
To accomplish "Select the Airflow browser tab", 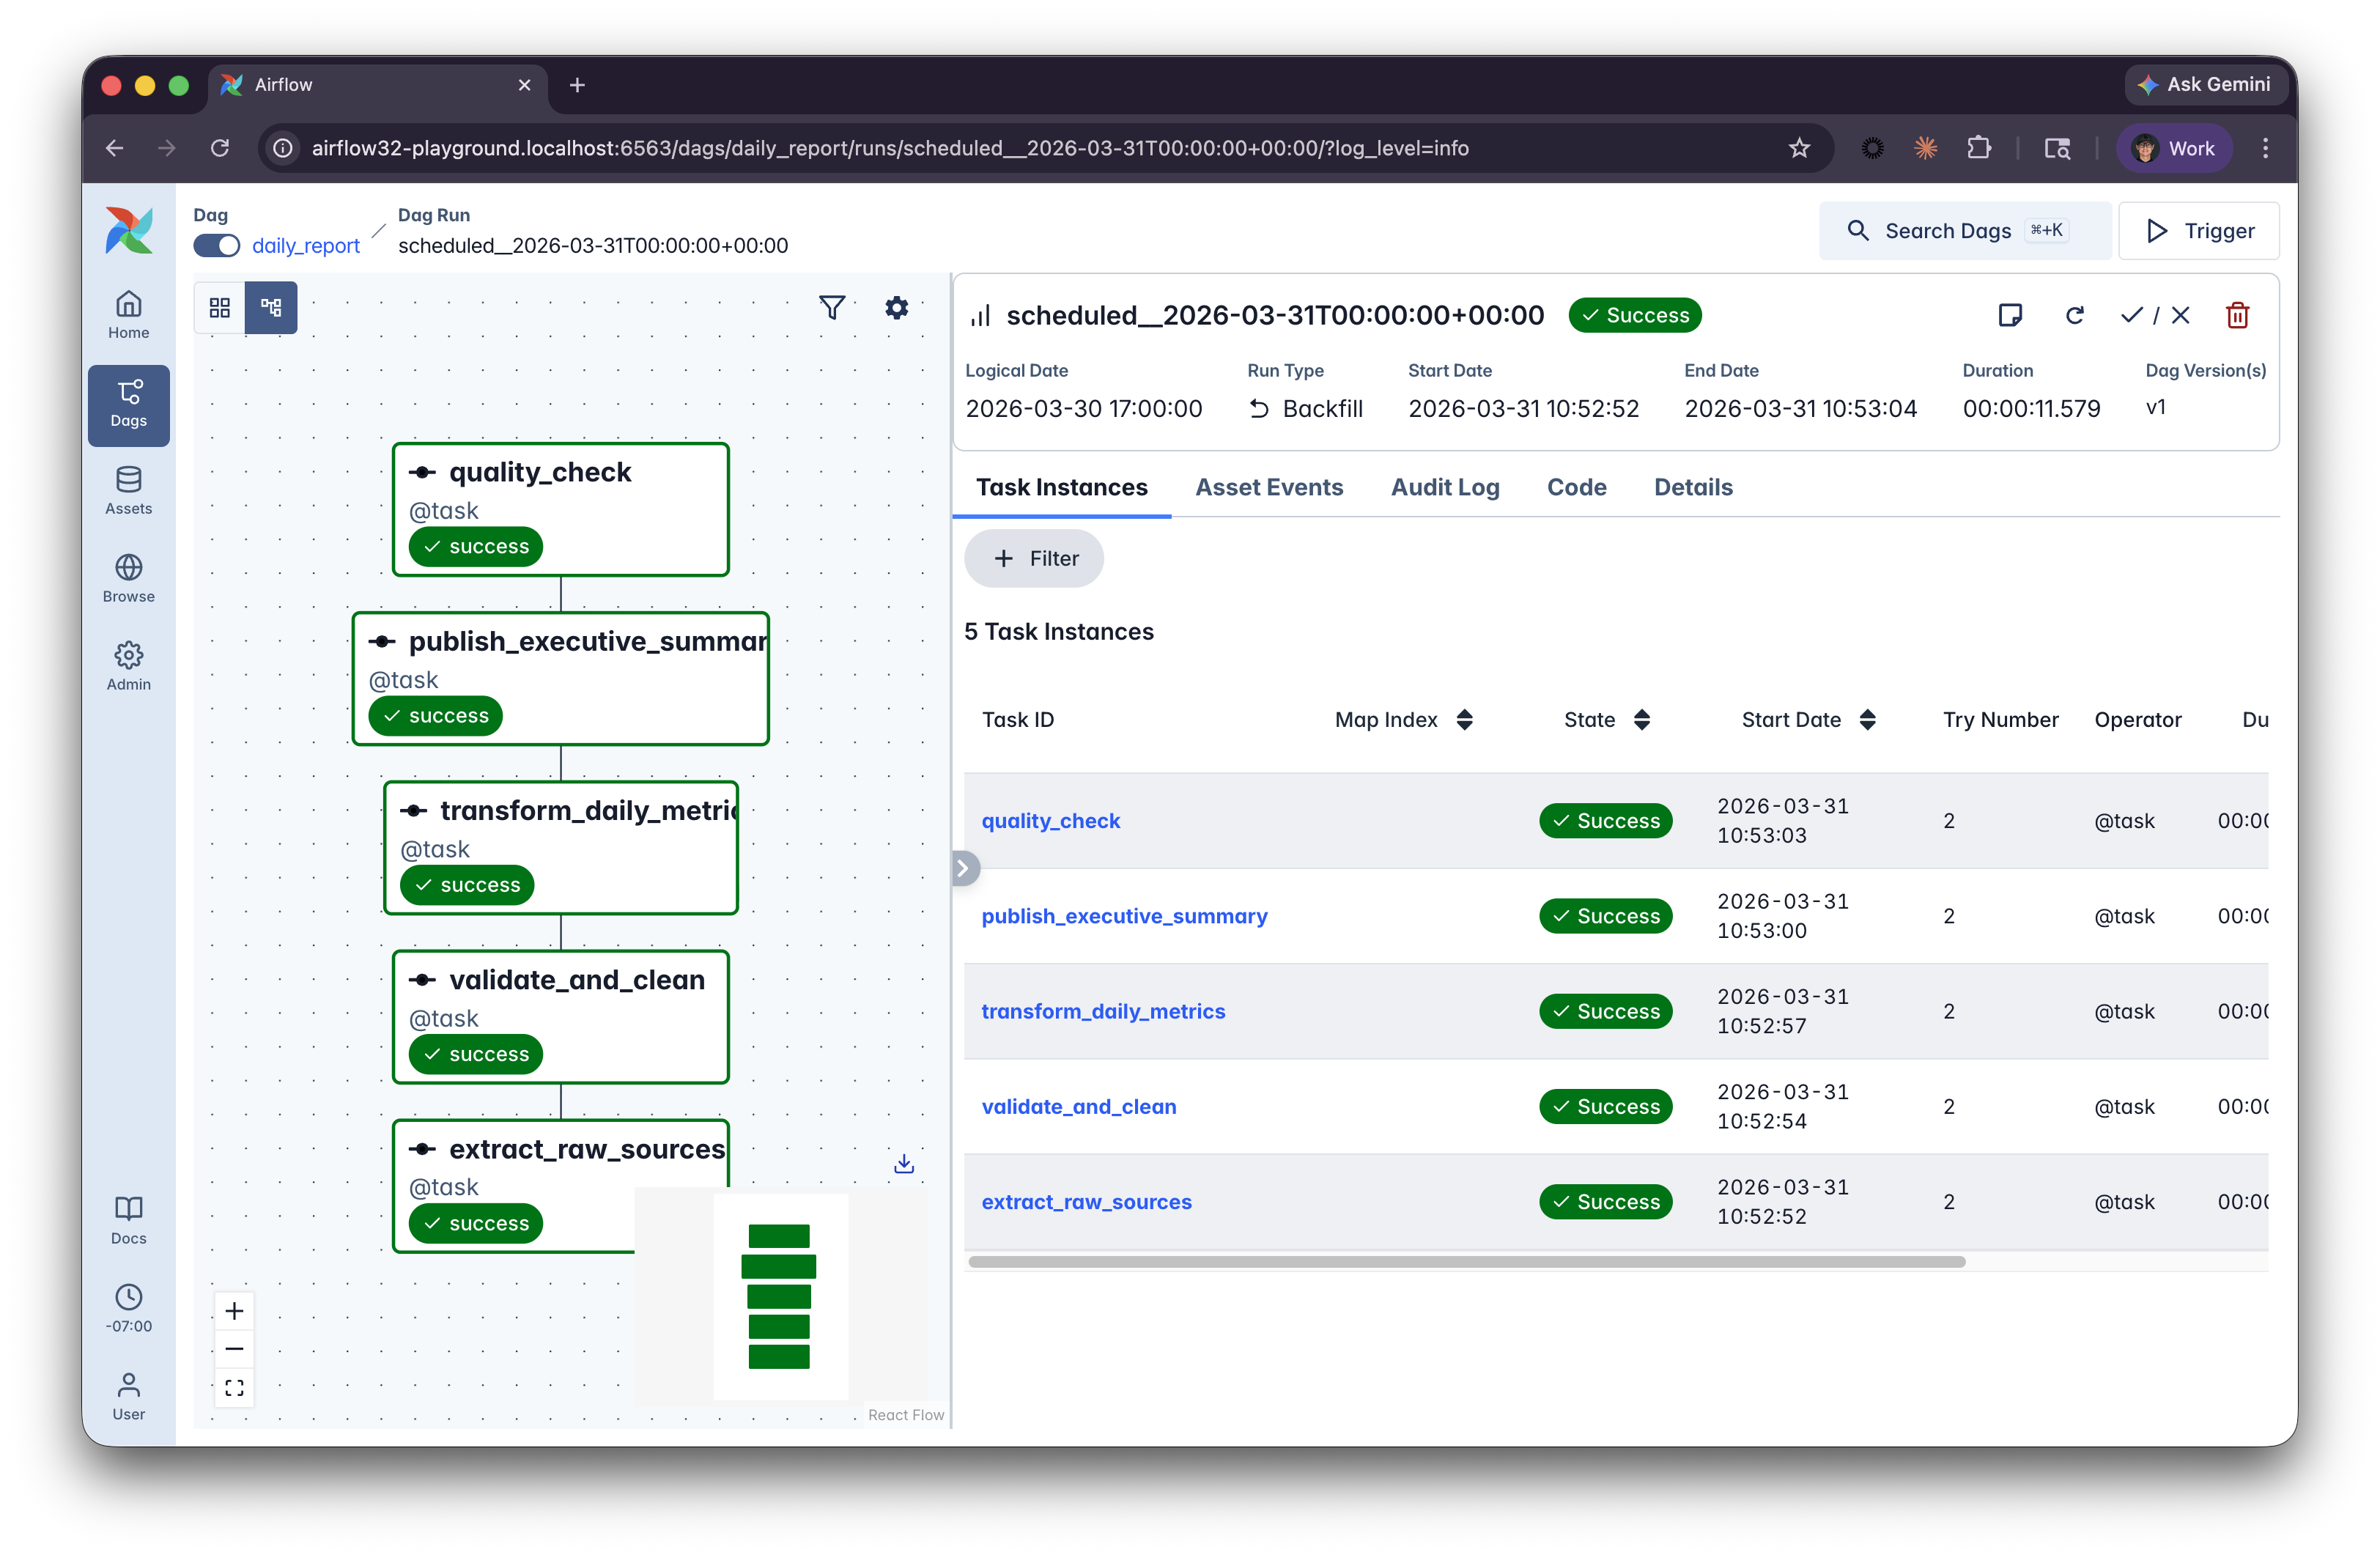I will click(378, 85).
